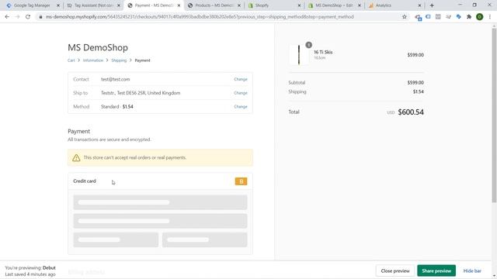This screenshot has width=497, height=279.
Task: Open the green profile avatar
Action: [x=480, y=17]
